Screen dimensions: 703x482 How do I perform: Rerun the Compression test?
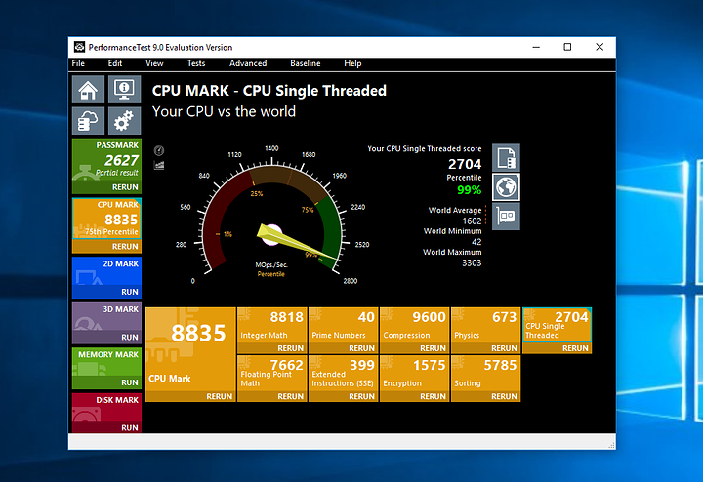pos(433,348)
